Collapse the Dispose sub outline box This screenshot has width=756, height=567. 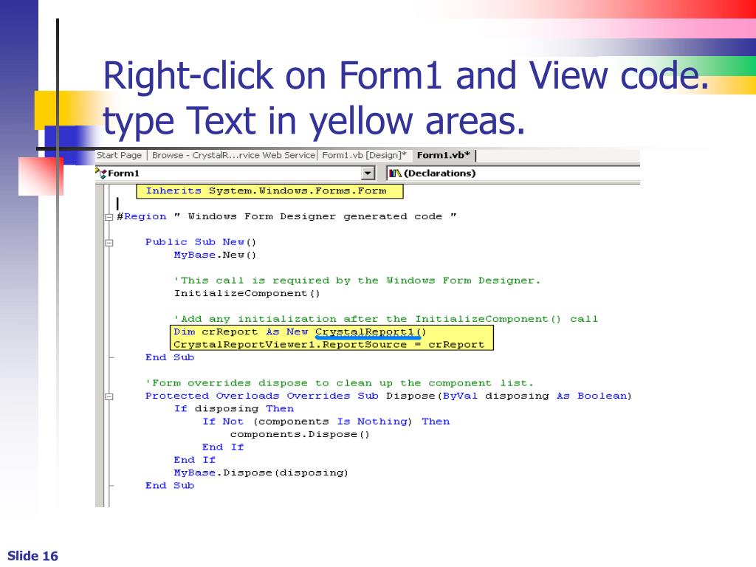pyautogui.click(x=109, y=396)
